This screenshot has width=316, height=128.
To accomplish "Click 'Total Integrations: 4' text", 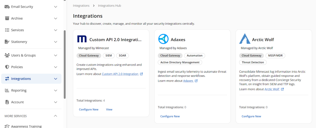I will 91,100.
